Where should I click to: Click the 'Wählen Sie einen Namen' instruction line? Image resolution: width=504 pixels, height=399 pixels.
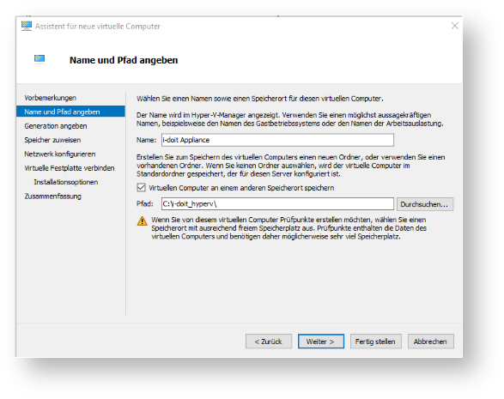tap(259, 99)
